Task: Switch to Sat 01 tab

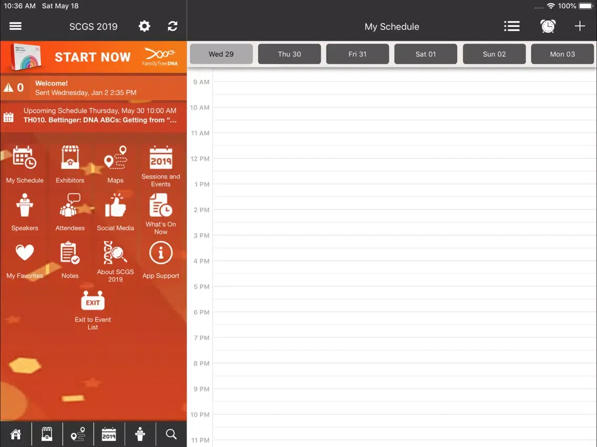Action: pyautogui.click(x=426, y=54)
